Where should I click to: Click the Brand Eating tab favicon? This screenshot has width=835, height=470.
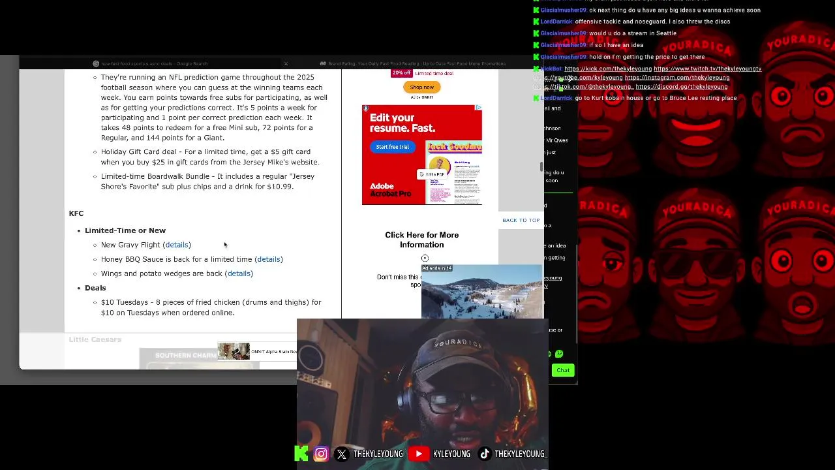point(323,63)
